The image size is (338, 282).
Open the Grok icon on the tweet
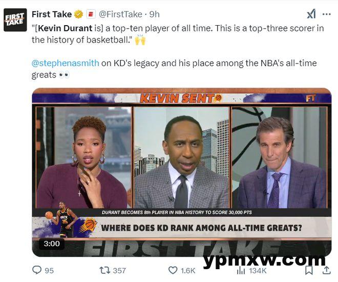coord(311,14)
